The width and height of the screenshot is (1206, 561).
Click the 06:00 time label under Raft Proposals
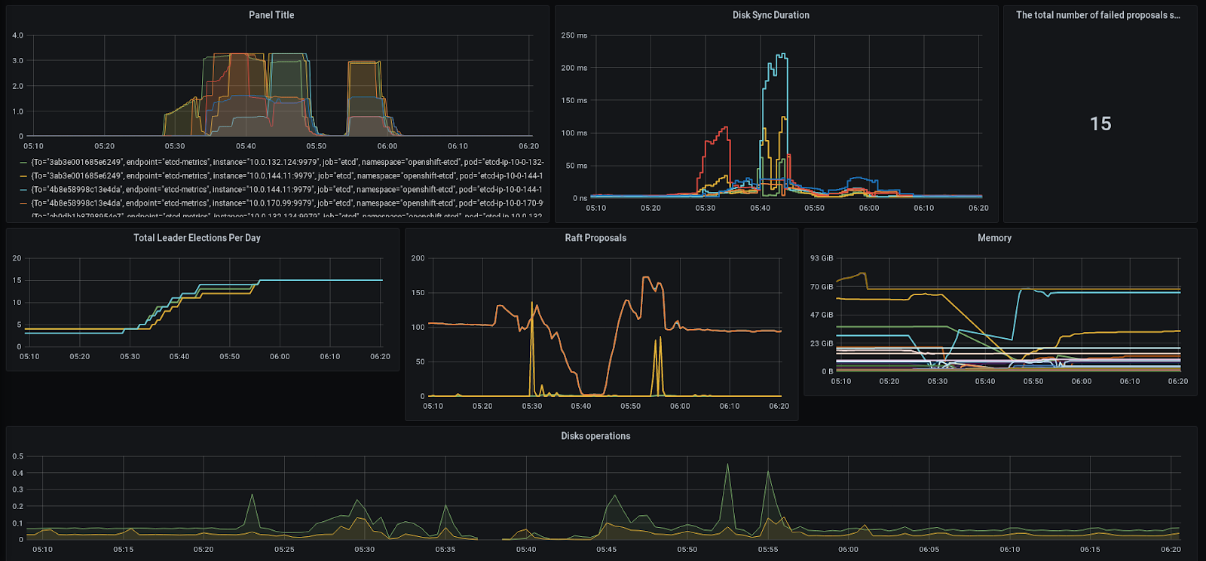point(680,407)
